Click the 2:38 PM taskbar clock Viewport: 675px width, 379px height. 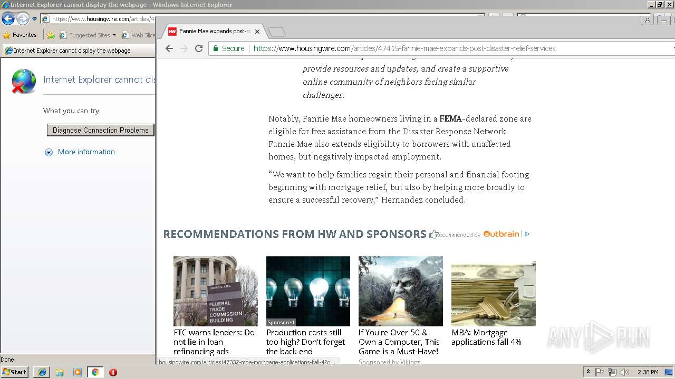click(x=648, y=372)
